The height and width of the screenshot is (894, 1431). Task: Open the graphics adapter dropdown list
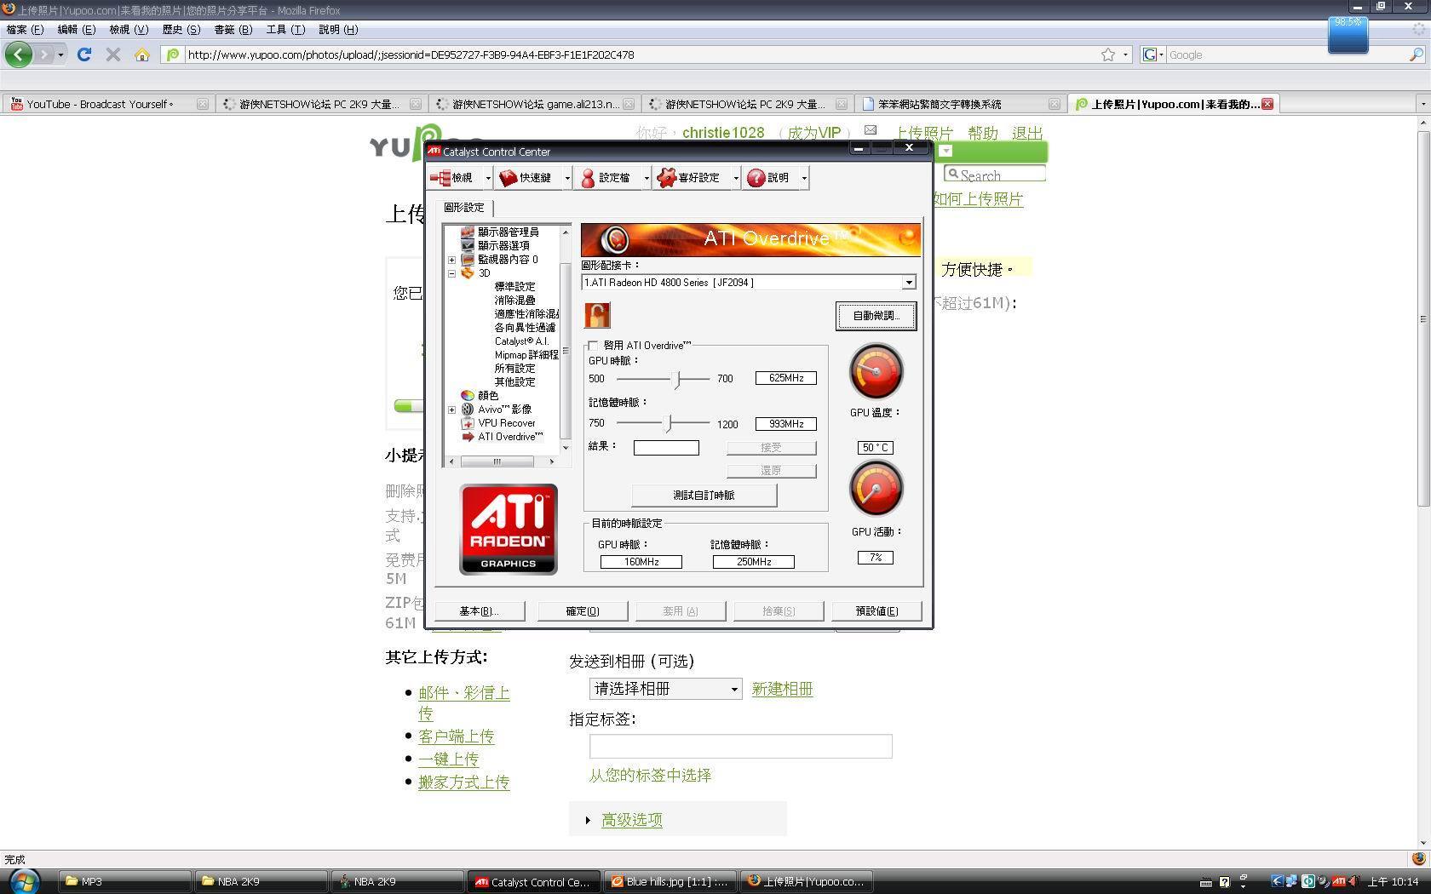tap(908, 283)
